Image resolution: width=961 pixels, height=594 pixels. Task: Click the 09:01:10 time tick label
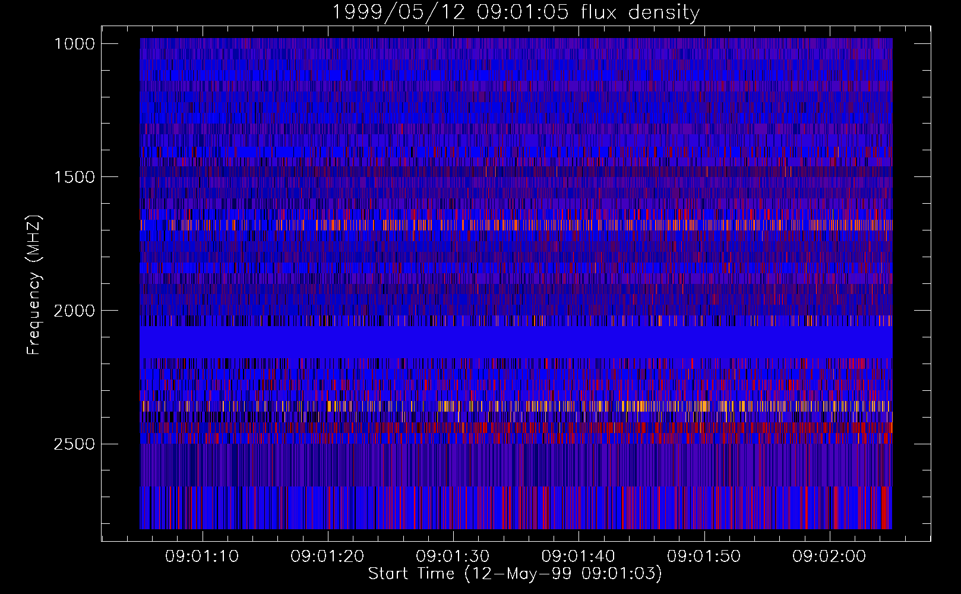(x=202, y=557)
